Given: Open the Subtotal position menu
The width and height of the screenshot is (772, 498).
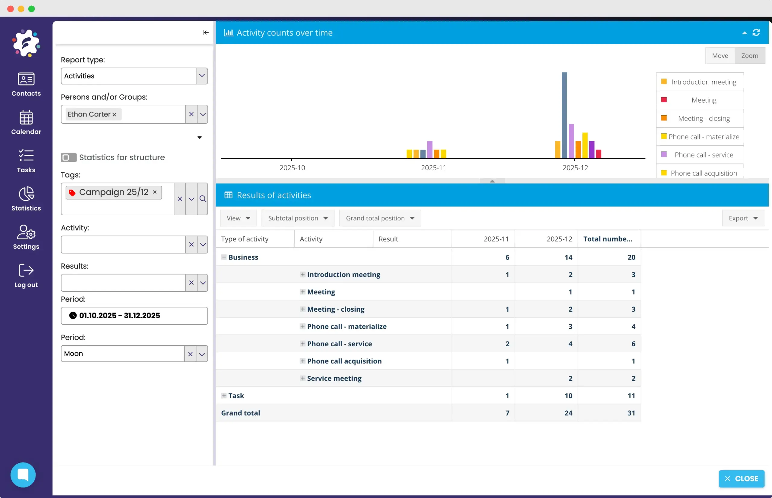Looking at the screenshot, I should click(x=298, y=218).
